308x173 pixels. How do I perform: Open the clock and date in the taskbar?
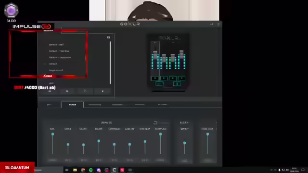294,170
